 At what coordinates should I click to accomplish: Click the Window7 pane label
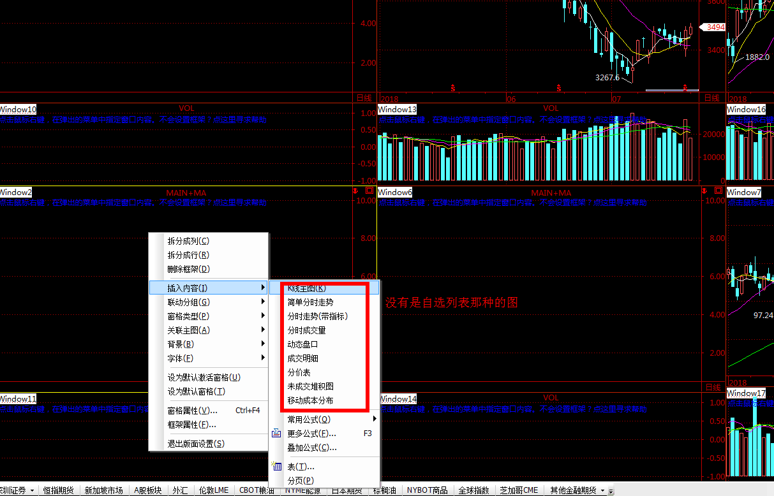[744, 192]
